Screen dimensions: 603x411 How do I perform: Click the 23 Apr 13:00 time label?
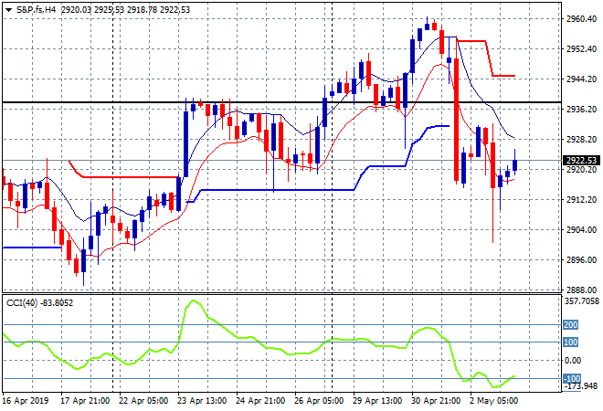[x=202, y=401]
